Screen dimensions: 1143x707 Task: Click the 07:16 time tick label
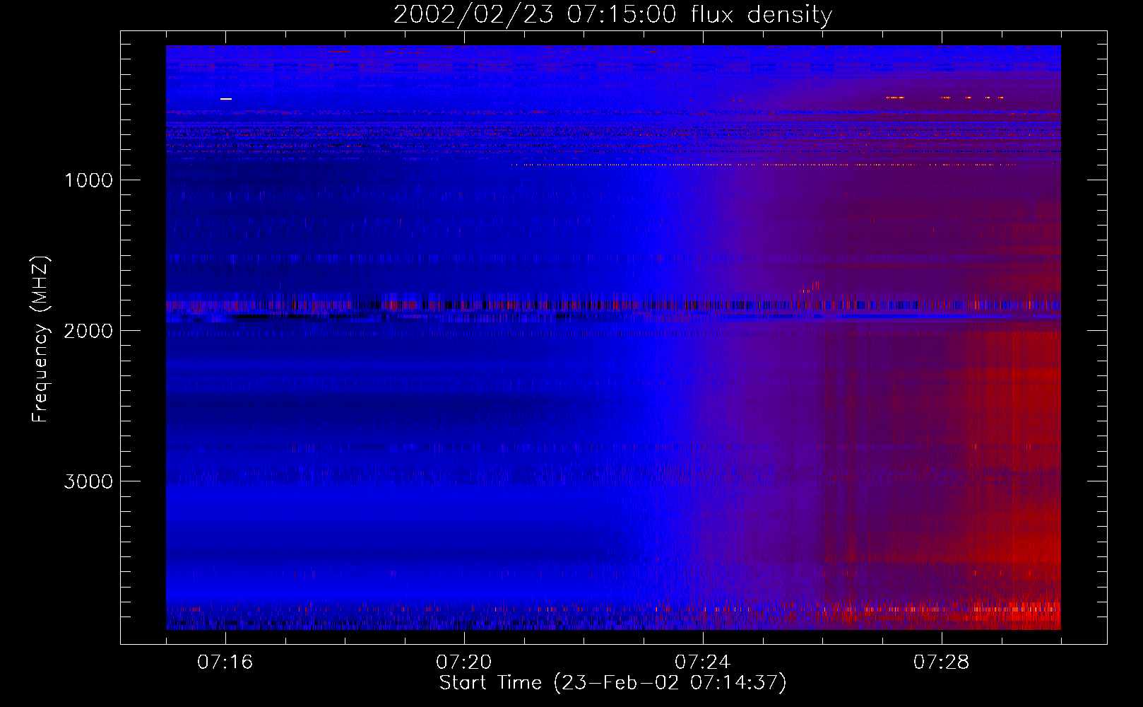[x=225, y=662]
